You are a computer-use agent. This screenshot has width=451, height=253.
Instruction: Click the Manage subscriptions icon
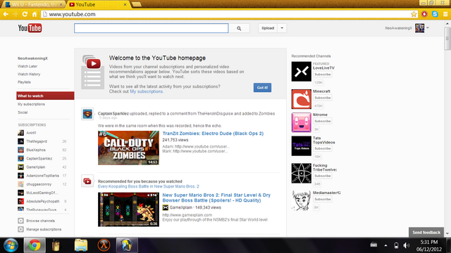(20, 230)
